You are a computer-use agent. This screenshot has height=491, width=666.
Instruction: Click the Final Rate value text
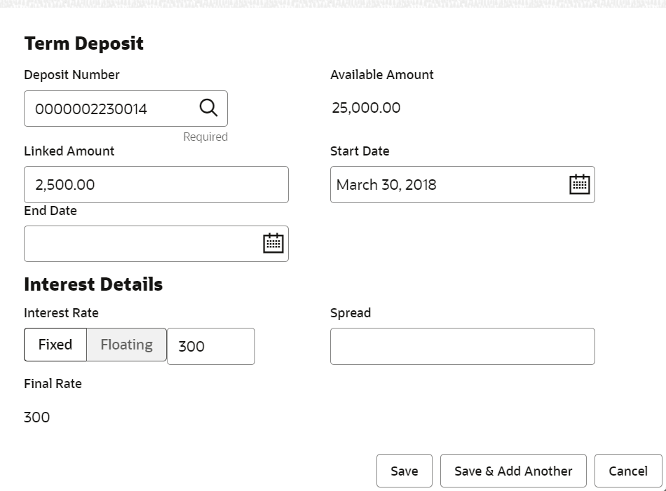click(x=36, y=417)
